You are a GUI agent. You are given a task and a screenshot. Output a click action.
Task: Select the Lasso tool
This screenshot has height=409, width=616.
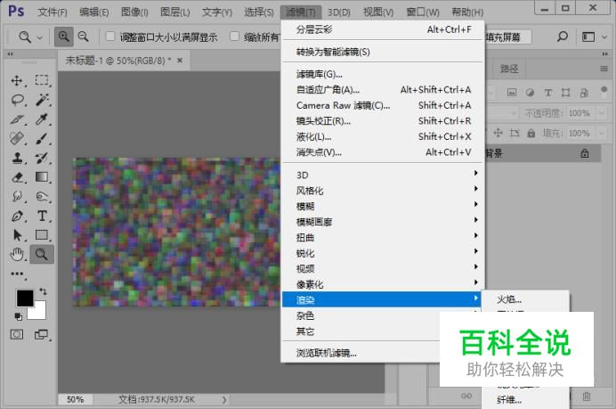click(17, 100)
